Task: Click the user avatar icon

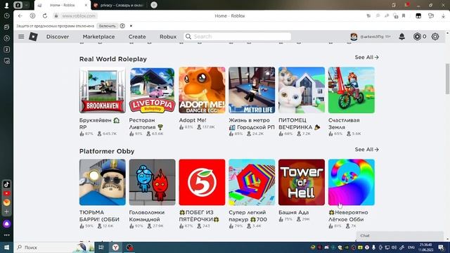Action: (x=354, y=37)
